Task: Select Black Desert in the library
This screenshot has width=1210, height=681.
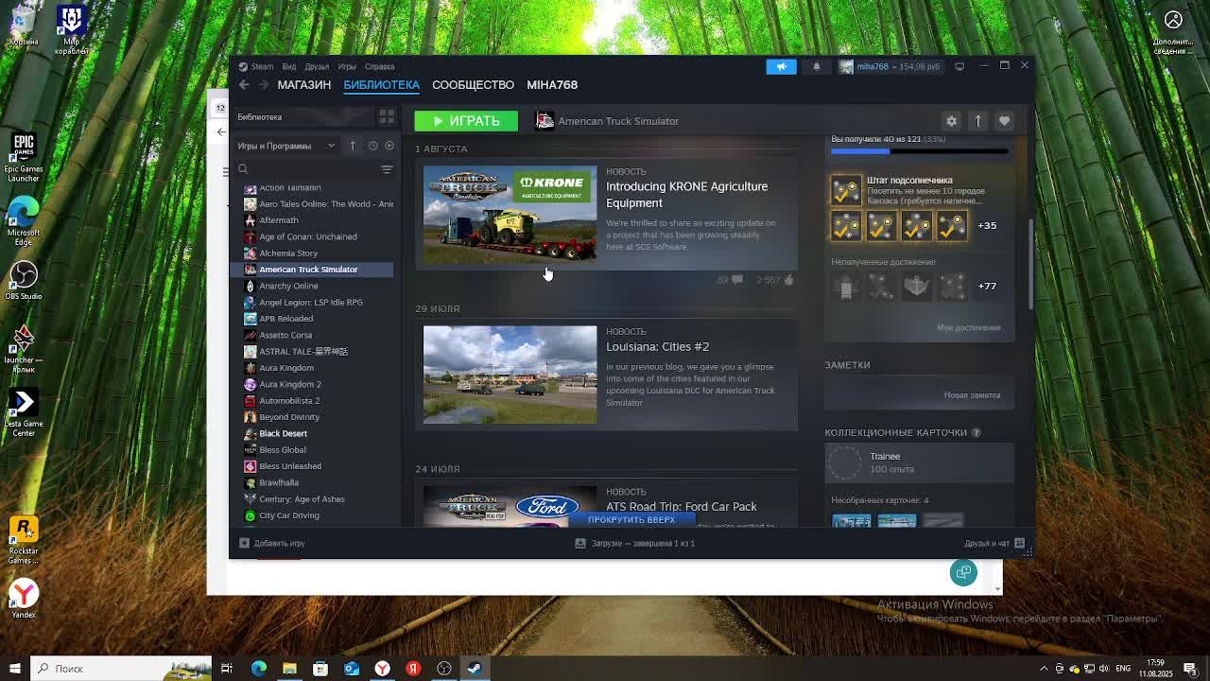Action: [283, 433]
